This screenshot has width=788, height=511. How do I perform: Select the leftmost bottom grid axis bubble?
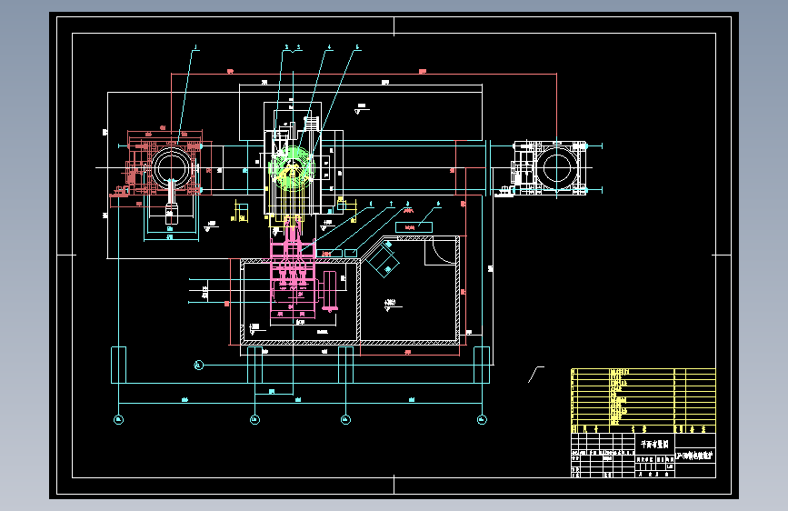pos(118,419)
